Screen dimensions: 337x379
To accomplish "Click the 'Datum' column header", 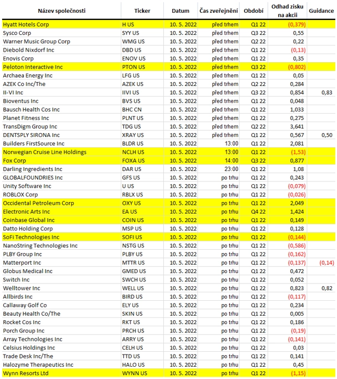I will pyautogui.click(x=180, y=11).
